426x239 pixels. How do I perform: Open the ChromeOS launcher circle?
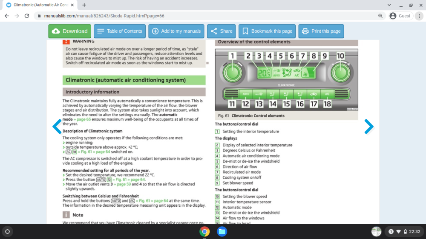[7, 231]
